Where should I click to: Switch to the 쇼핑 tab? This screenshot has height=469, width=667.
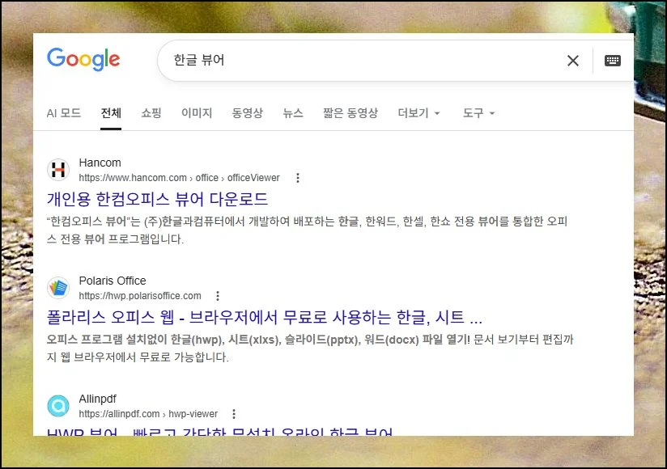point(151,113)
